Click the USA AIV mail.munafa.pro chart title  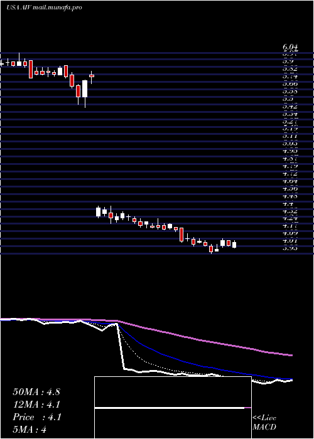click(x=44, y=8)
